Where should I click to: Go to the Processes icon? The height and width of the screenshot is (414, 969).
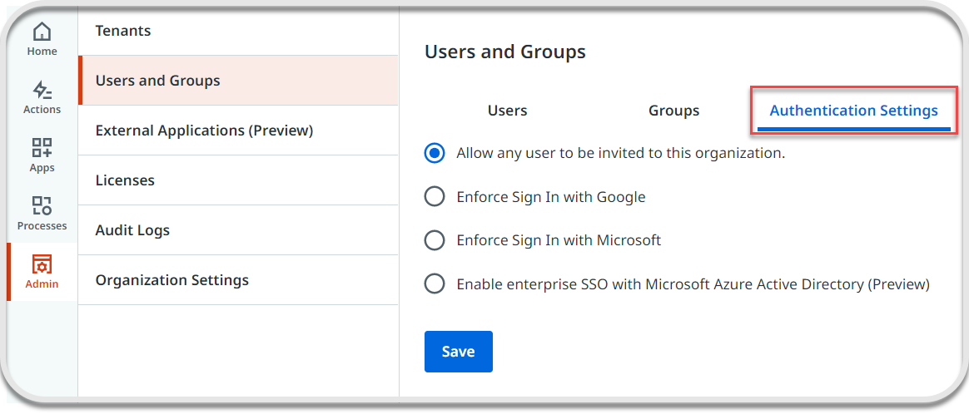tap(42, 206)
